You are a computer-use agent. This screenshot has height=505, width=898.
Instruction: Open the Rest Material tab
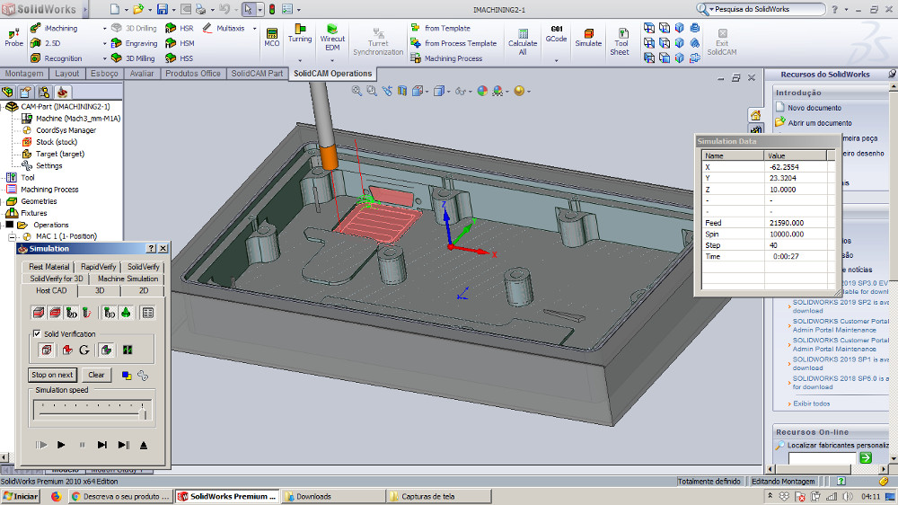click(48, 267)
